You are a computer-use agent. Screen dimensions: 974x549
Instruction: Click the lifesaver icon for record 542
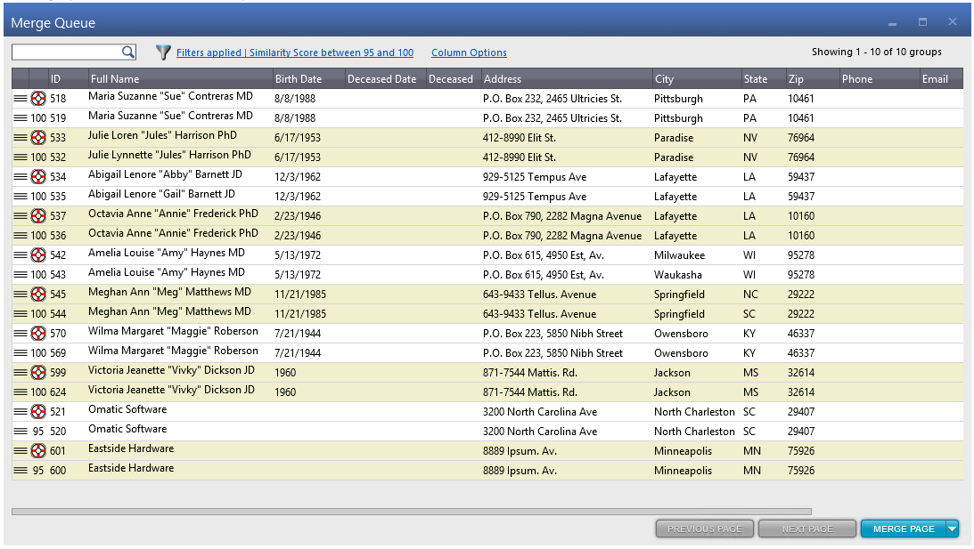click(x=38, y=255)
